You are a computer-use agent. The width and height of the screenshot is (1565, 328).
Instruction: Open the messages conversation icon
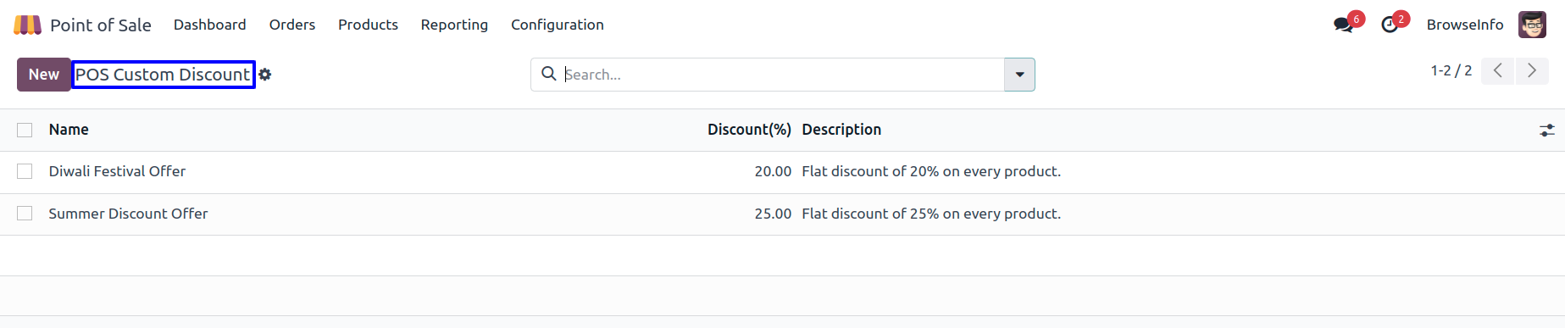1343,25
